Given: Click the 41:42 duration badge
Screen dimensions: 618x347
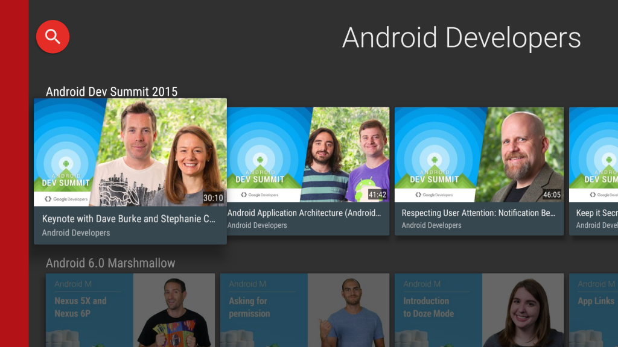Looking at the screenshot, I should pyautogui.click(x=377, y=195).
